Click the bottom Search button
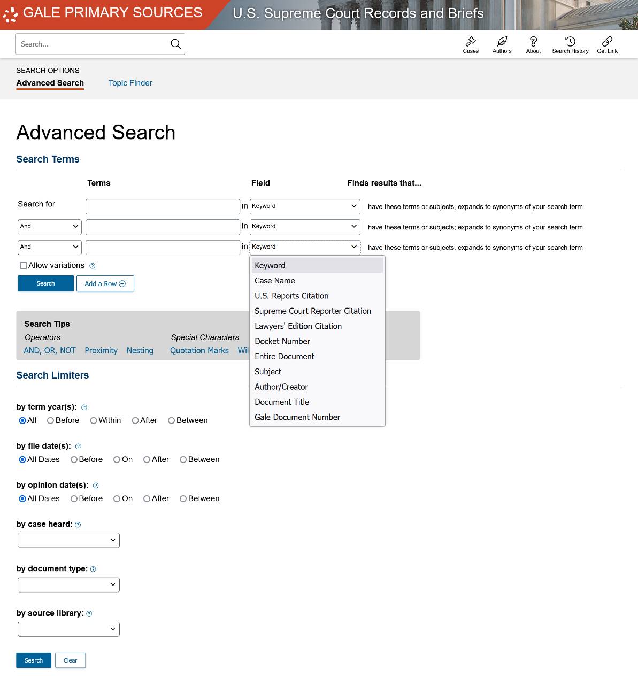This screenshot has width=638, height=677. [x=34, y=660]
